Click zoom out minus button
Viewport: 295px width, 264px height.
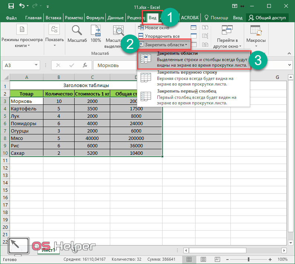pos(227,260)
